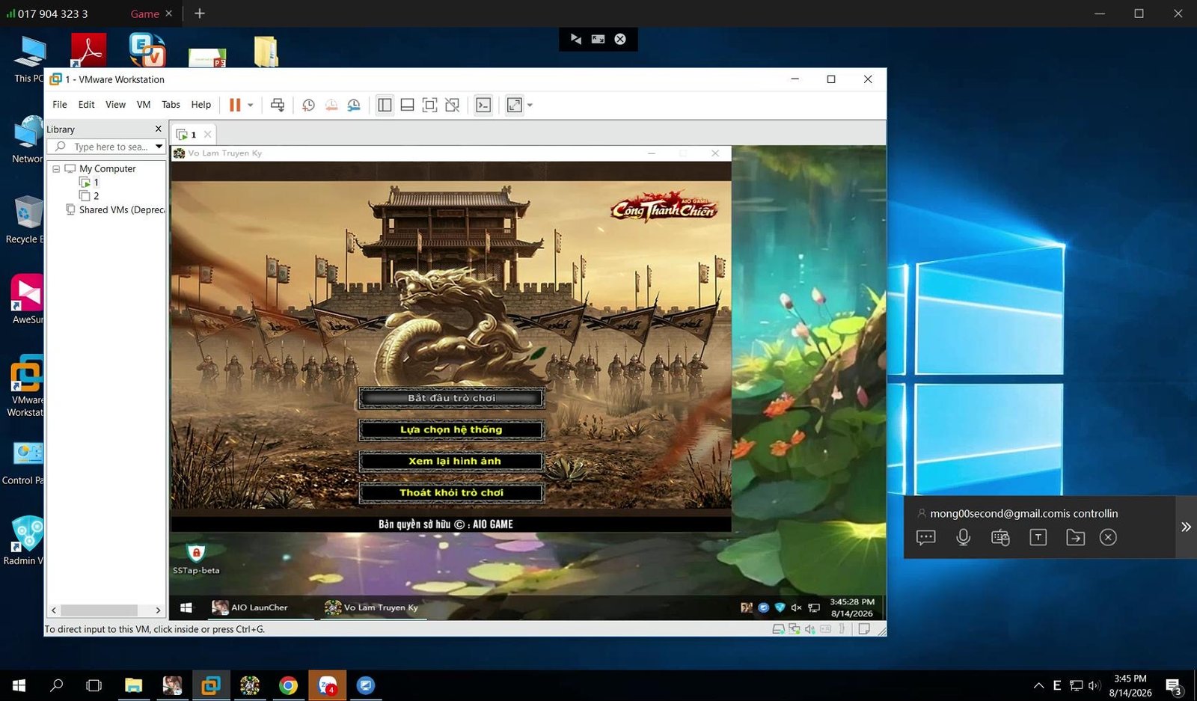Close the VM tab labeled 1
1197x701 pixels.
(x=208, y=135)
